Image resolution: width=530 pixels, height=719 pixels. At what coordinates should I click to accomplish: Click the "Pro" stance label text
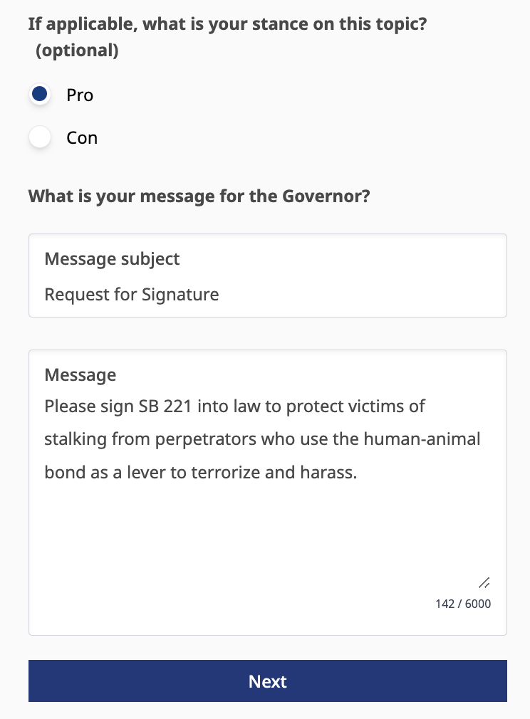pyautogui.click(x=80, y=95)
